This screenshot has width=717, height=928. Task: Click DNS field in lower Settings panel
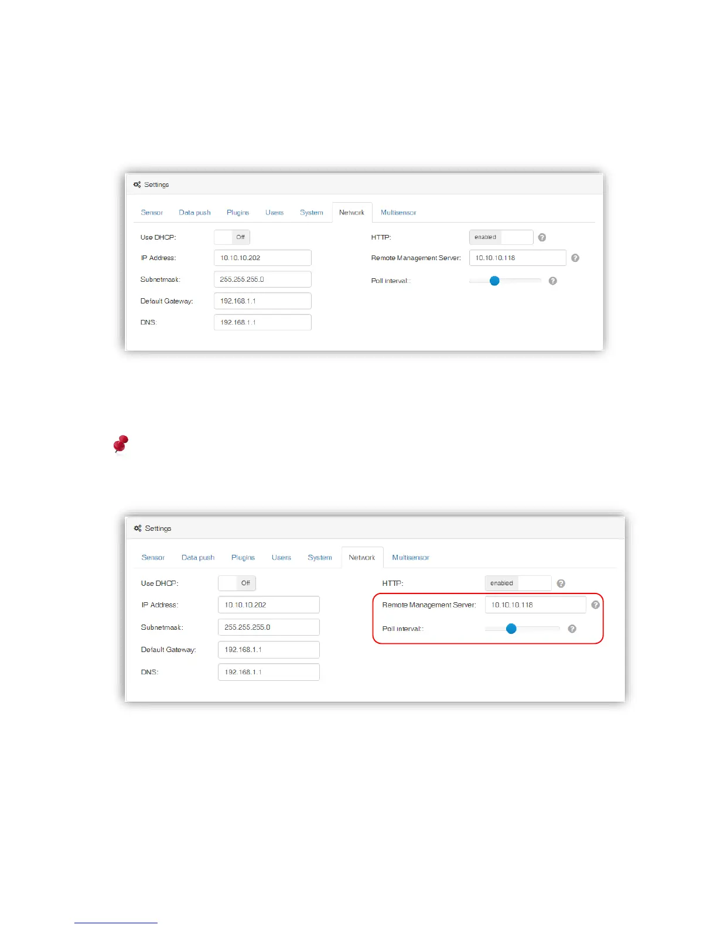click(269, 672)
